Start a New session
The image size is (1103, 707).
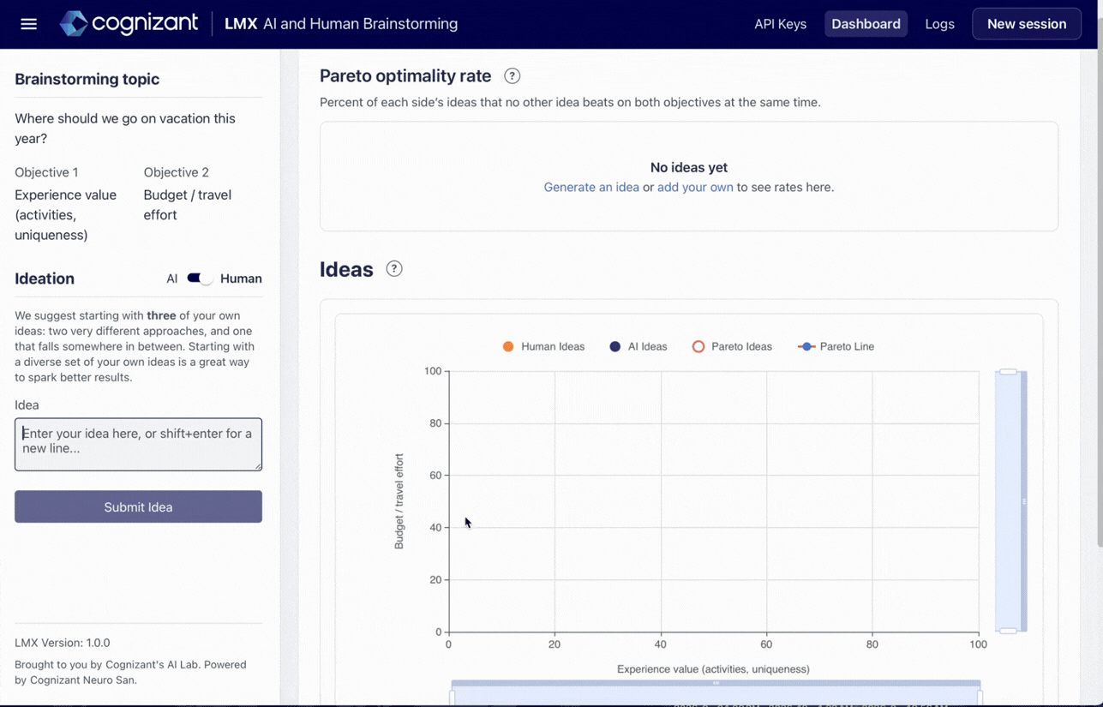tap(1026, 24)
